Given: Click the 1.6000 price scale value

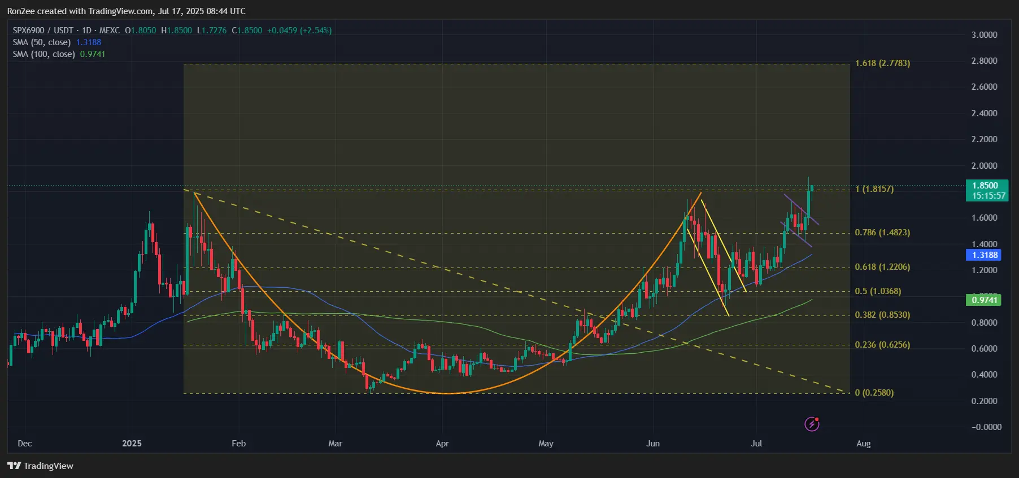Looking at the screenshot, I should tap(985, 218).
